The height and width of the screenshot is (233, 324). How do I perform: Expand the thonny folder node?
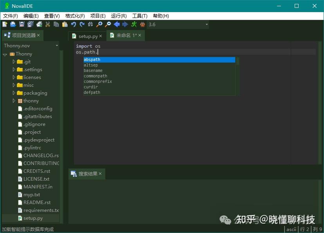click(14, 100)
